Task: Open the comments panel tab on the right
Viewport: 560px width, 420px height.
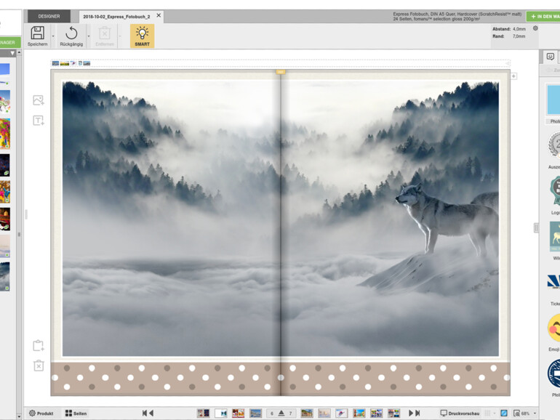Action: [x=551, y=57]
